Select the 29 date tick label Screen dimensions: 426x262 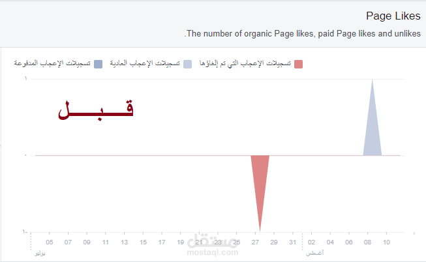pyautogui.click(x=274, y=242)
